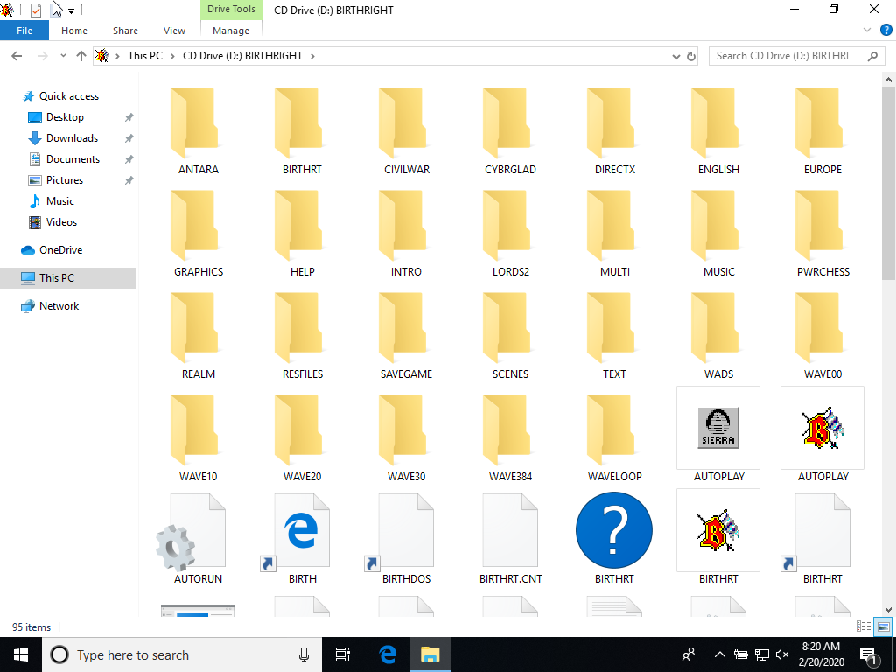Select the EUROPE folder
896x672 pixels.
(822, 131)
